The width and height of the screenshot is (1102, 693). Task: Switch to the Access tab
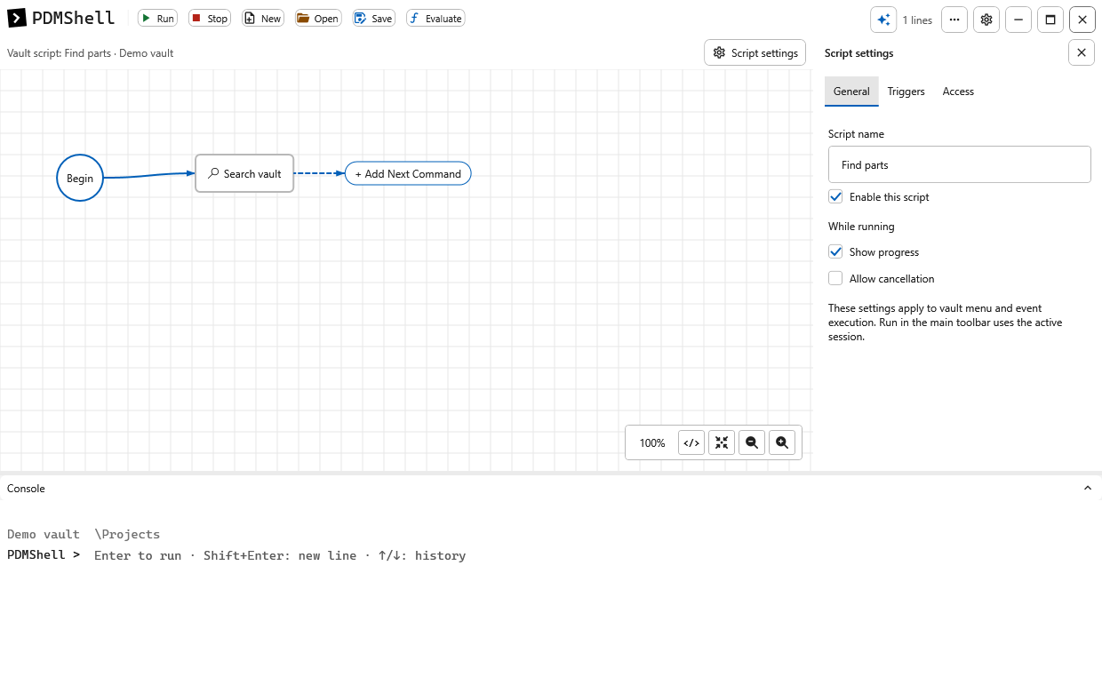click(958, 92)
